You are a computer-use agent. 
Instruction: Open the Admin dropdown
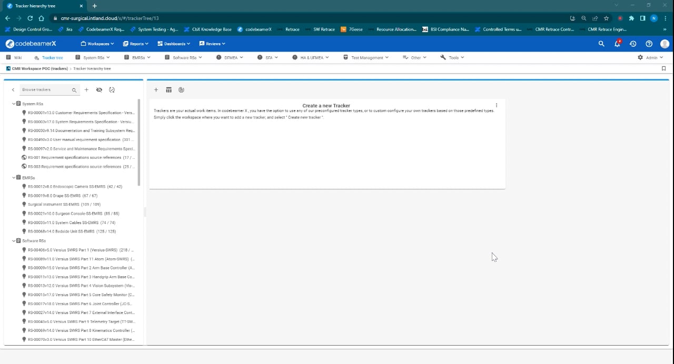click(650, 57)
